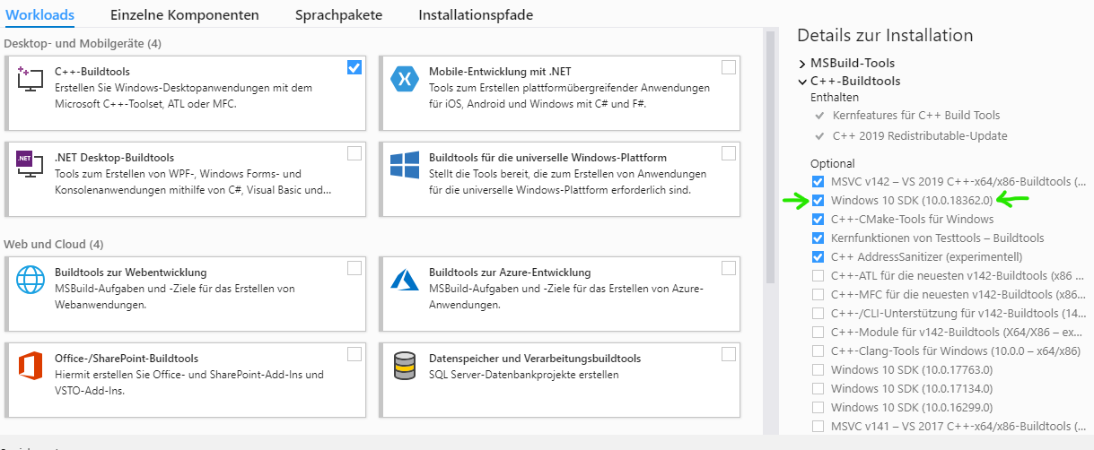
Task: Check Buildtools zur Azure-Entwicklung workload
Action: coord(729,268)
